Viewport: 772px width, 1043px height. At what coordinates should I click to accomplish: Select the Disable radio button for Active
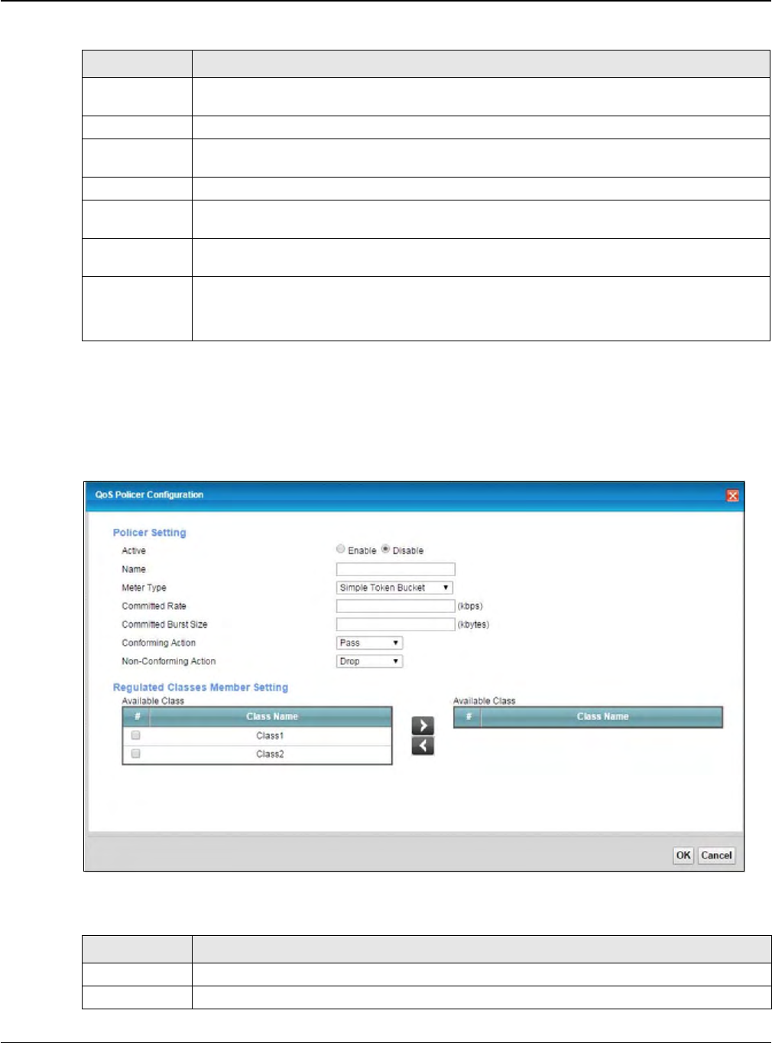pyautogui.click(x=386, y=549)
